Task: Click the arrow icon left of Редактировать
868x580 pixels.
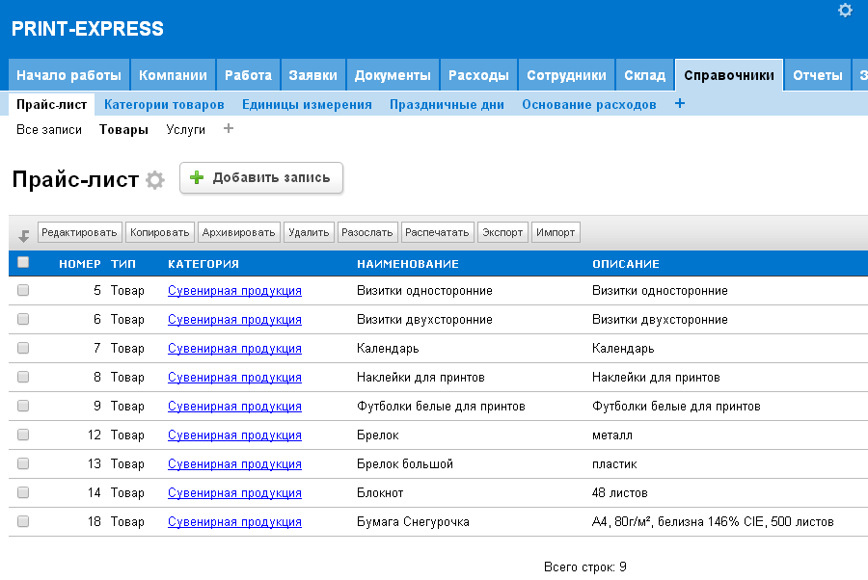Action: coord(24,234)
